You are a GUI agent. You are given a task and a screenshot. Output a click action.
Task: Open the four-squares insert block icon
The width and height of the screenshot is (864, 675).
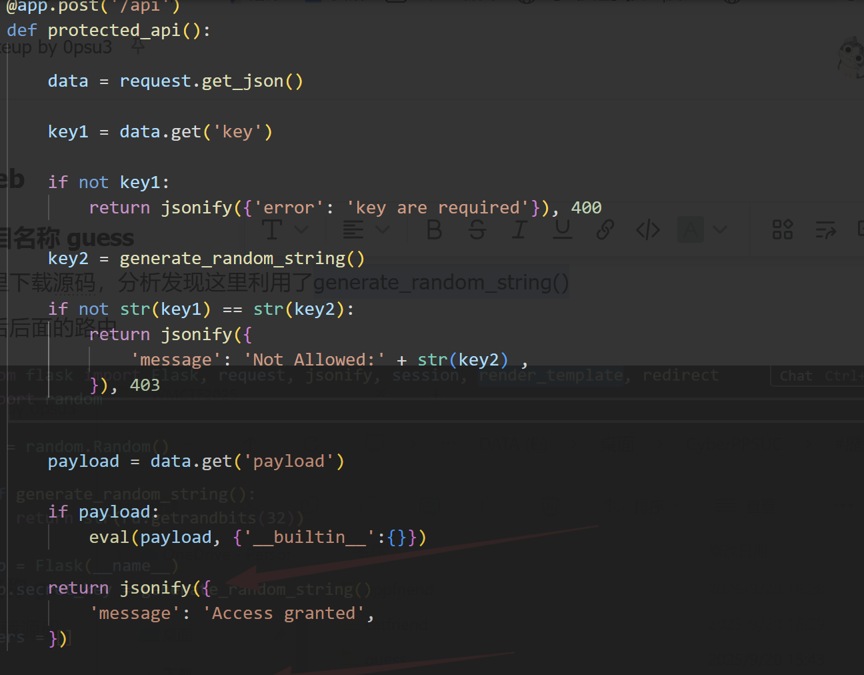(x=782, y=230)
